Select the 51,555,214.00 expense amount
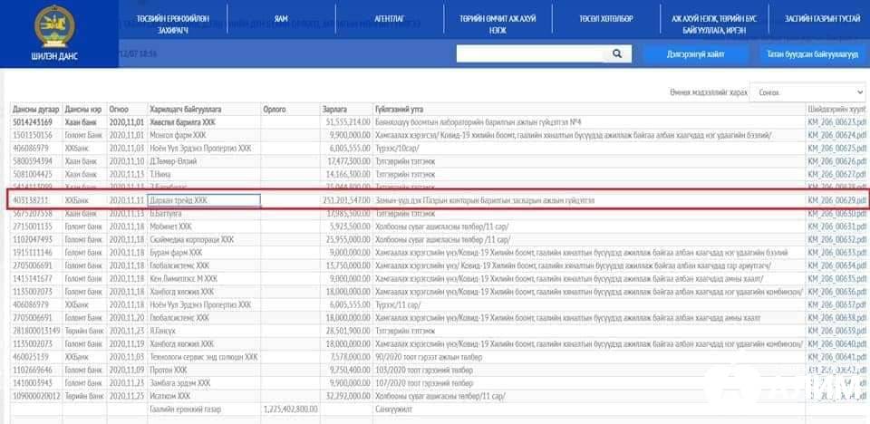Screen dimensions: 870x424 tap(348, 121)
